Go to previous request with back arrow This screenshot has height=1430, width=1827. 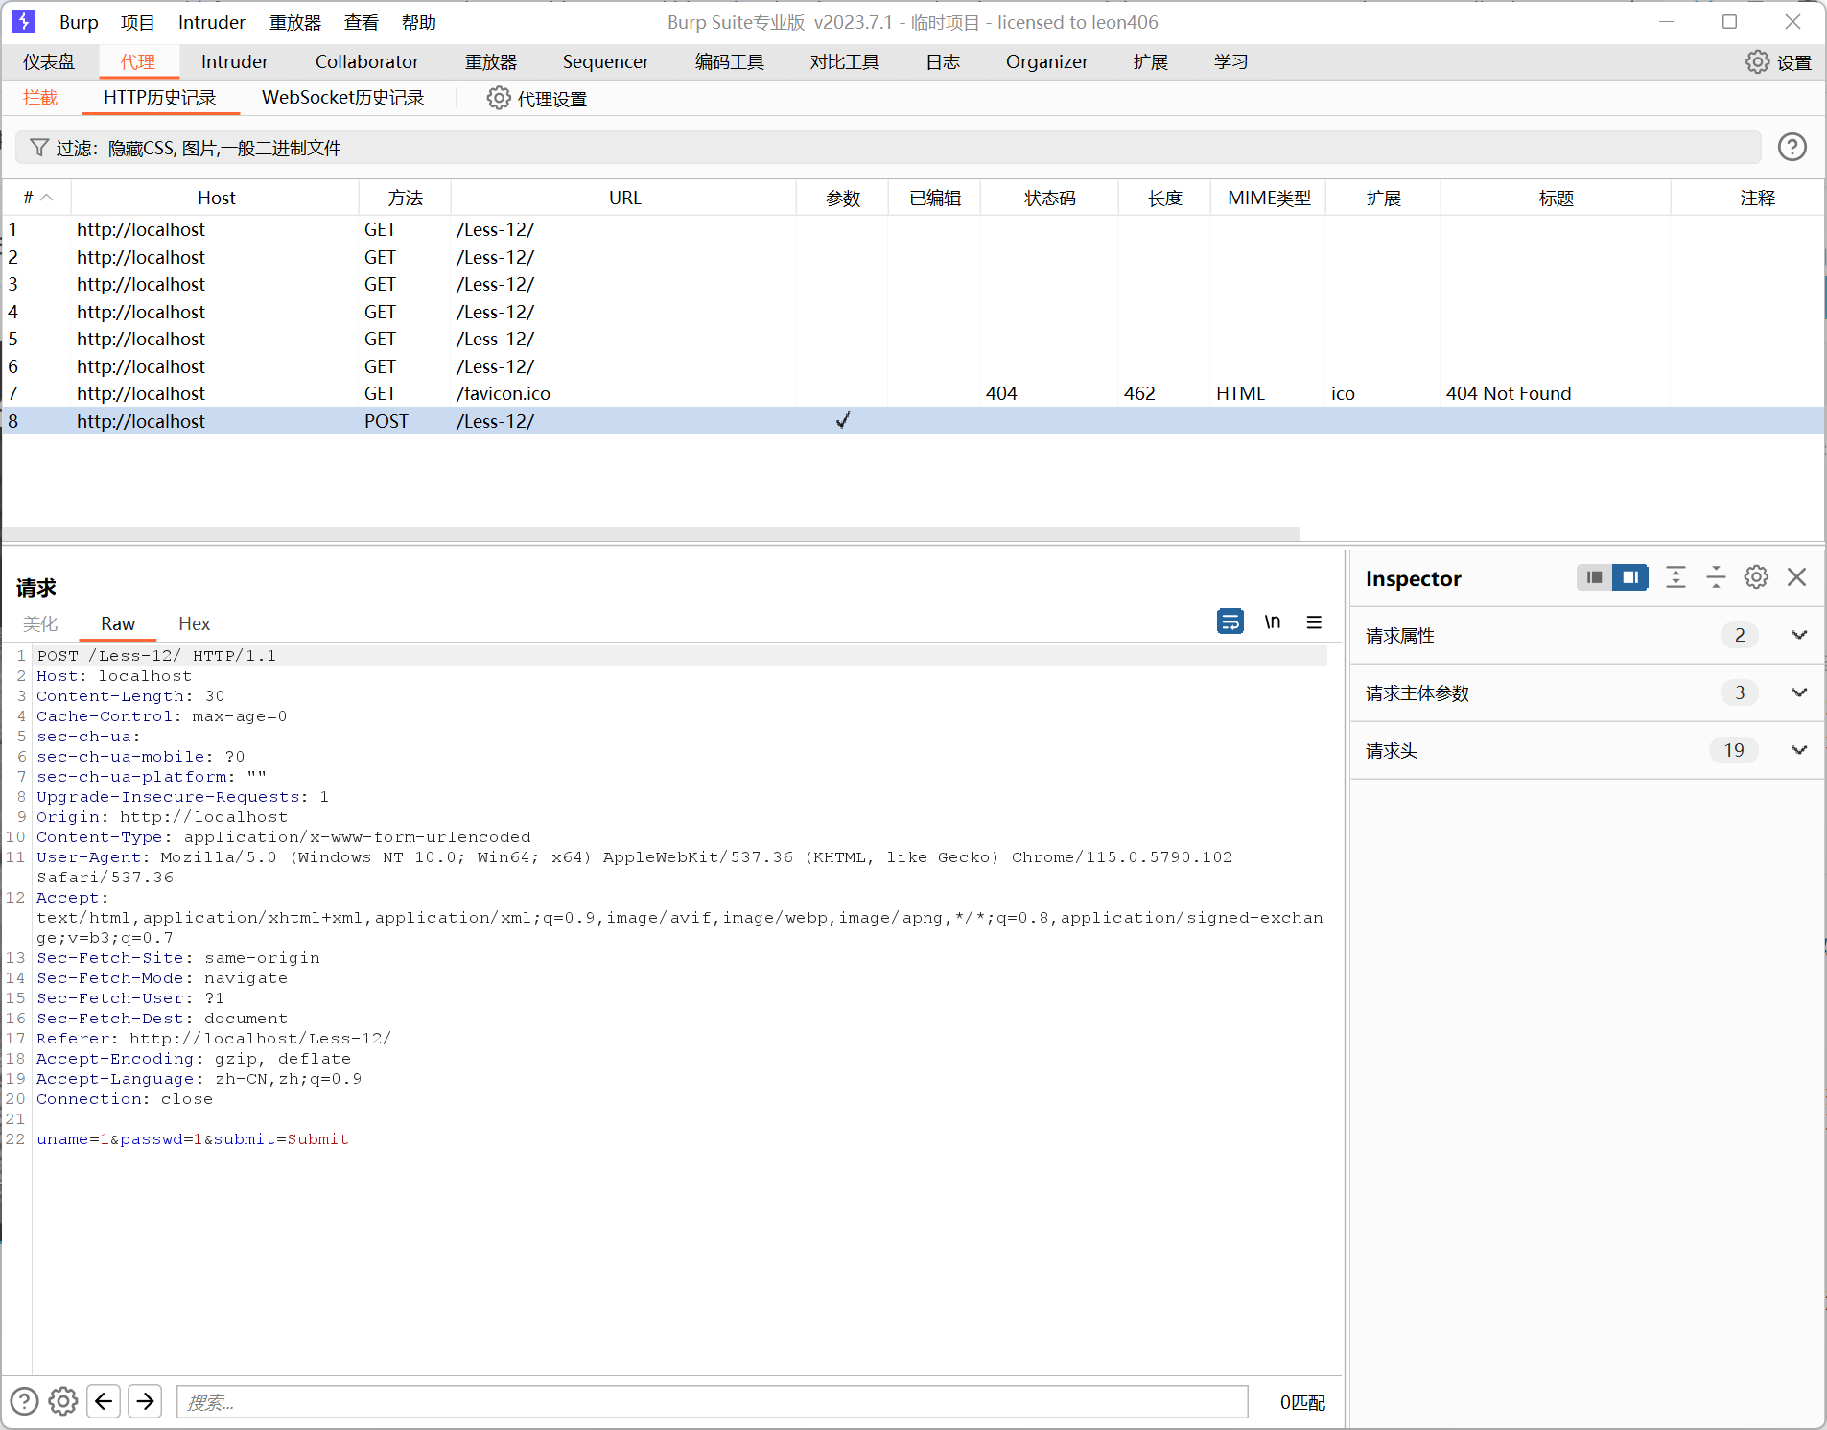click(x=104, y=1401)
